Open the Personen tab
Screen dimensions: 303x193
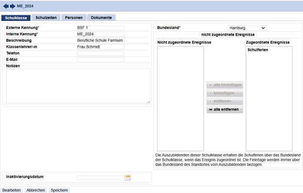coord(74,18)
